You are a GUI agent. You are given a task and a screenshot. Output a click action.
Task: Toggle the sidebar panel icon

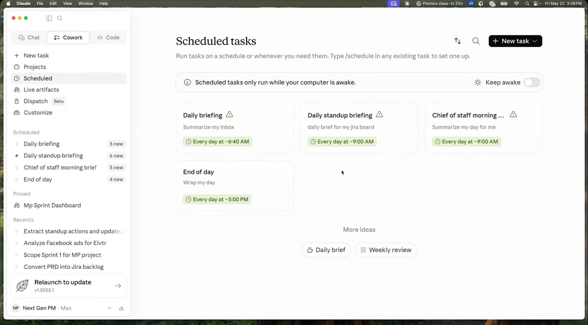click(x=49, y=18)
